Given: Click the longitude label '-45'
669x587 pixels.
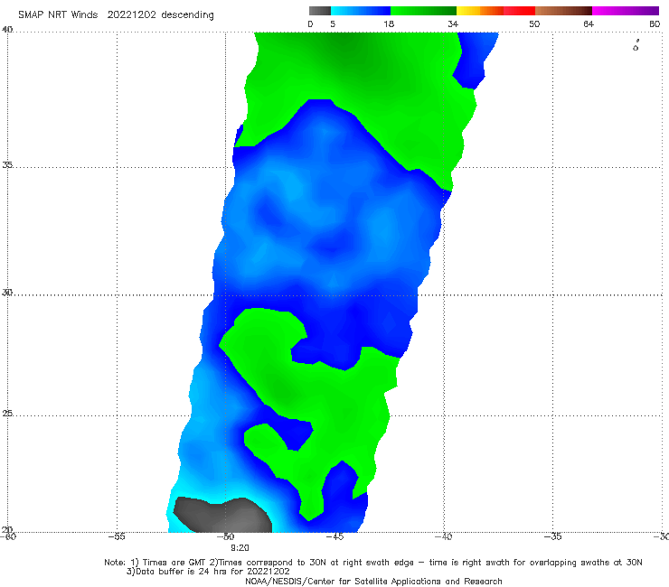Looking at the screenshot, I should coord(334,536).
